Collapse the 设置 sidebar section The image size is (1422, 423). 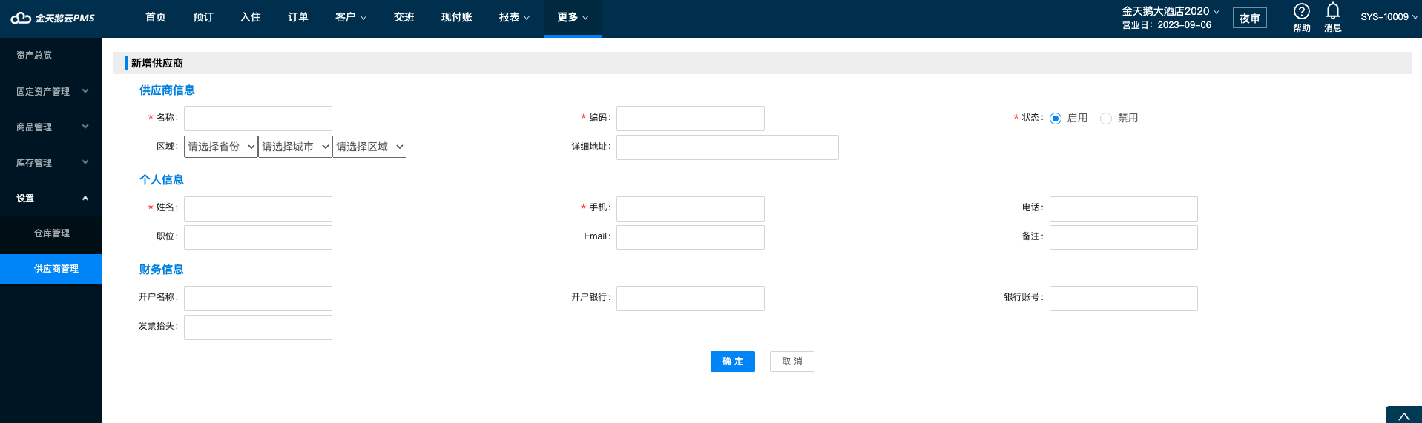pos(51,198)
